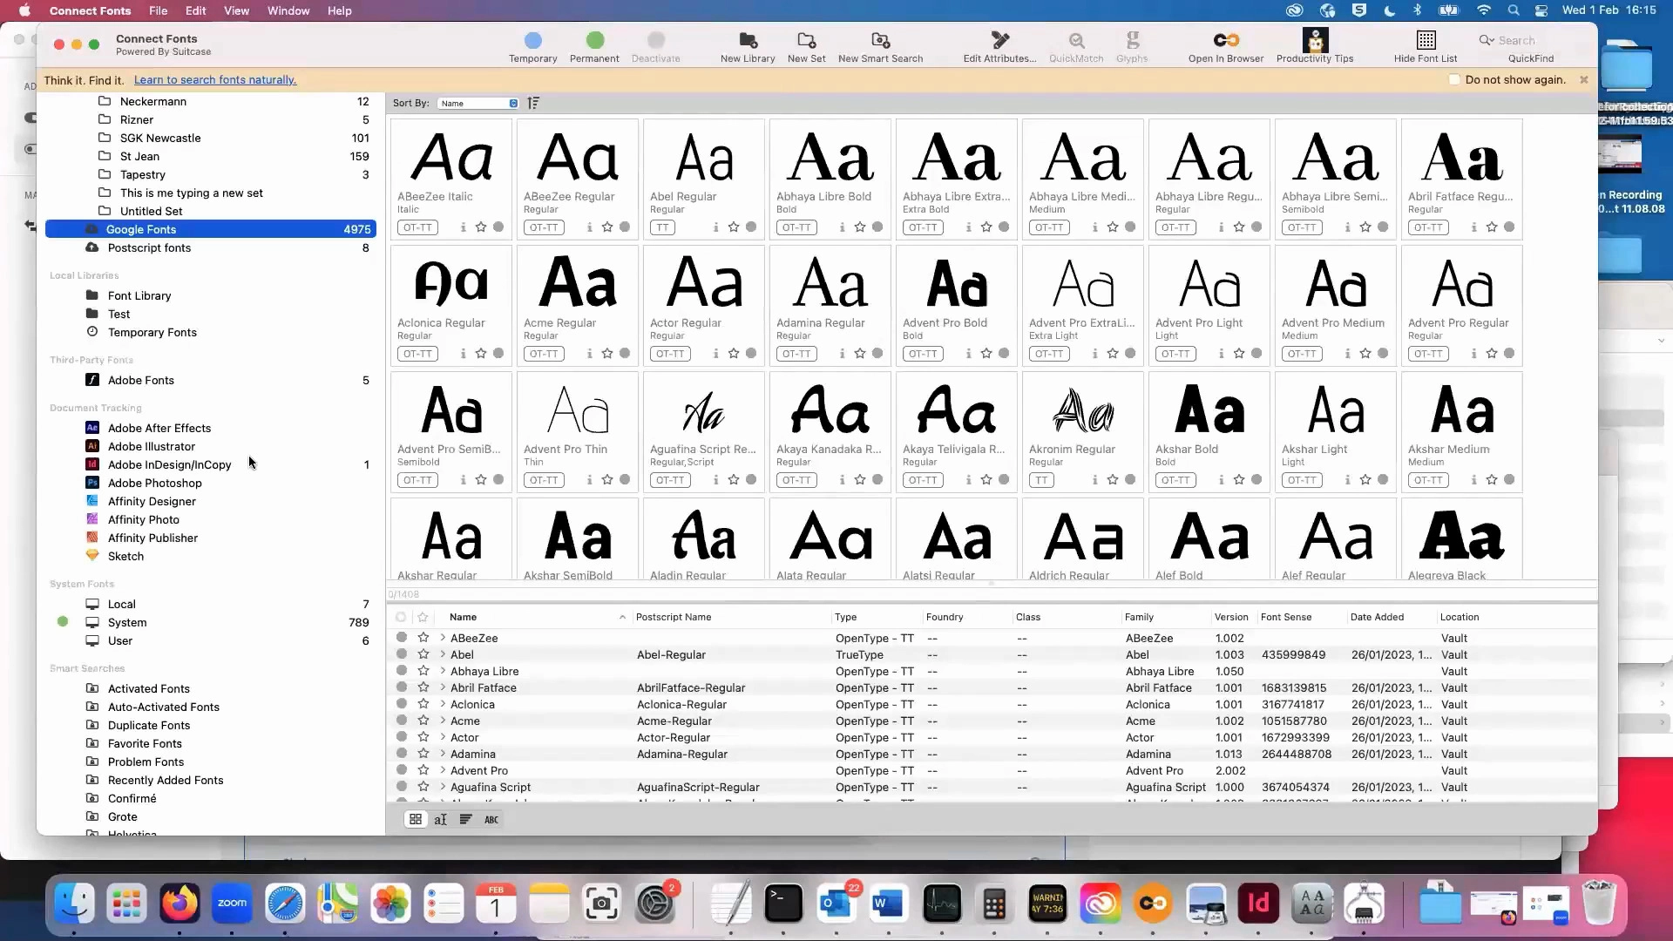Toggle activation circle in list header
1673x941 pixels.
(401, 617)
